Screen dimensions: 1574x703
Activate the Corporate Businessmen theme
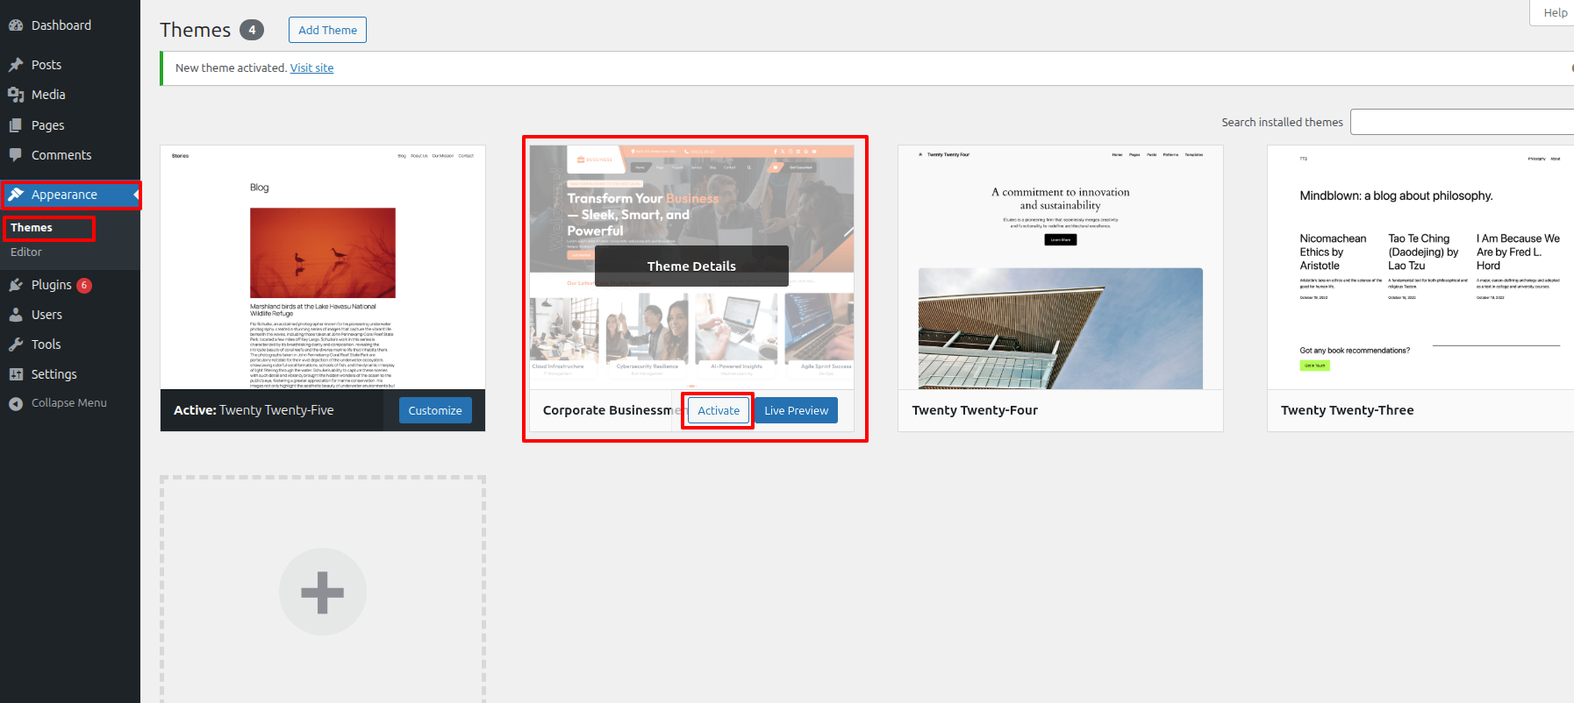719,410
